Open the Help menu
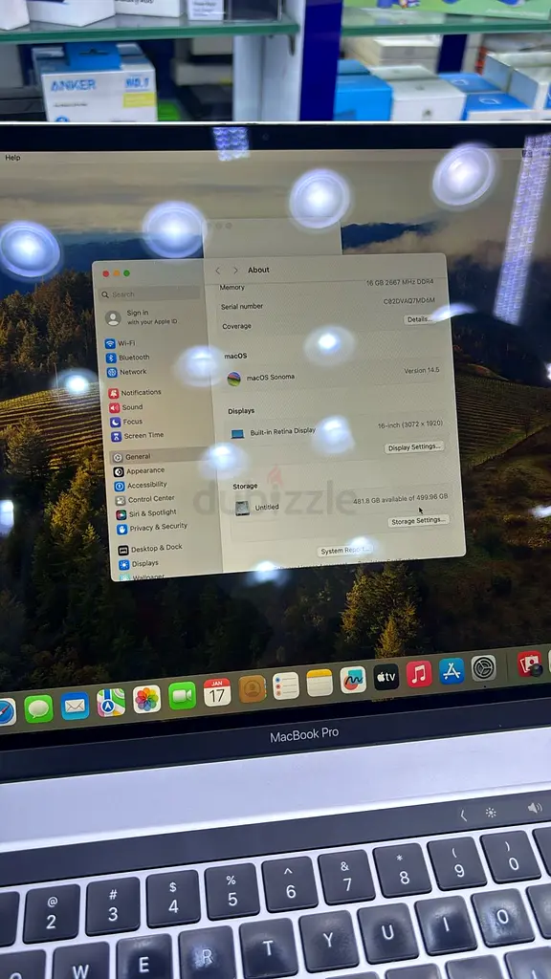The height and width of the screenshot is (979, 551). [12, 158]
